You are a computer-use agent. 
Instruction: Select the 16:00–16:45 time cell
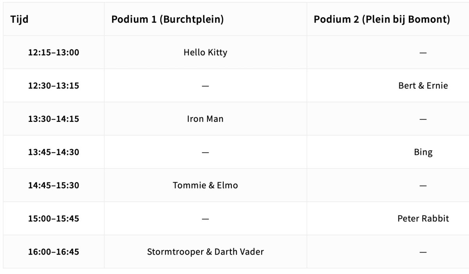[54, 252]
